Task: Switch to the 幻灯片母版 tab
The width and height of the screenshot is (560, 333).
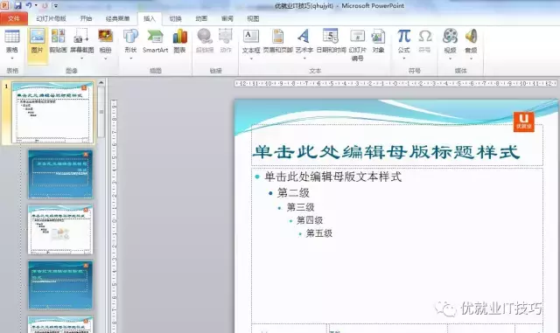Action: click(x=51, y=18)
